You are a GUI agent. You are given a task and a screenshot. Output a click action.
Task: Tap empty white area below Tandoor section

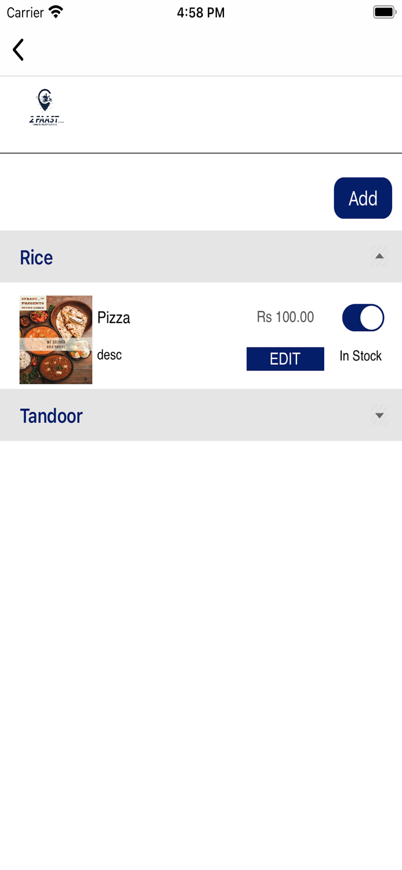pyautogui.click(x=201, y=638)
